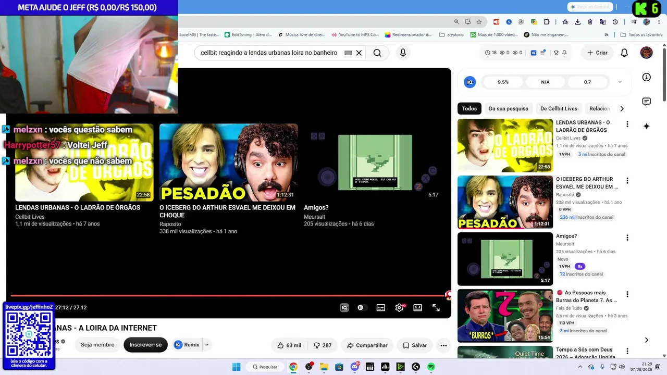This screenshot has width=667, height=375.
Task: Dislike the video with 287 dislikes
Action: point(323,345)
